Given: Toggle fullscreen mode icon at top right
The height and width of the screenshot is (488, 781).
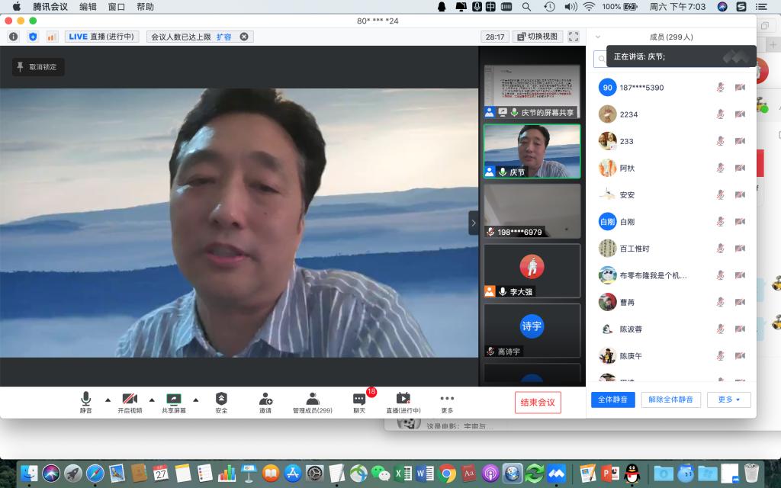Looking at the screenshot, I should click(574, 37).
